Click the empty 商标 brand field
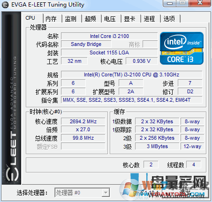Viewport: 212px width, 202px height. [150, 44]
